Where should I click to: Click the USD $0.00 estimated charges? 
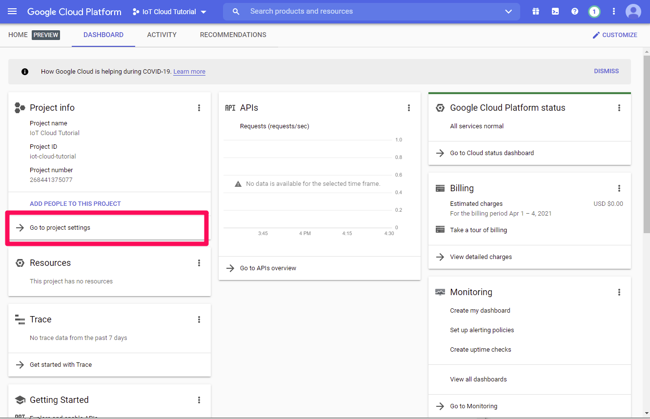[608, 204]
